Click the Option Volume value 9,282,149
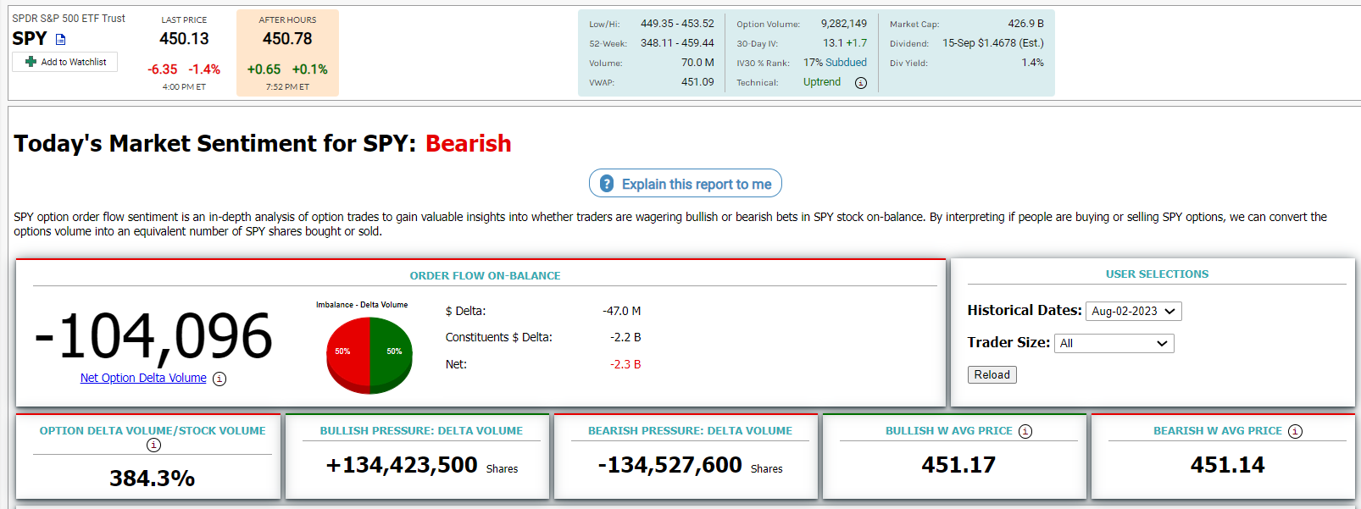 [x=844, y=24]
